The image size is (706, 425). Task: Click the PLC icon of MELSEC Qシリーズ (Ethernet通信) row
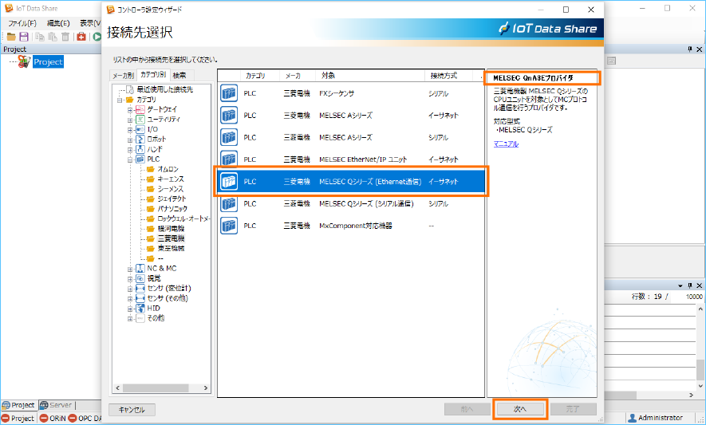[229, 182]
